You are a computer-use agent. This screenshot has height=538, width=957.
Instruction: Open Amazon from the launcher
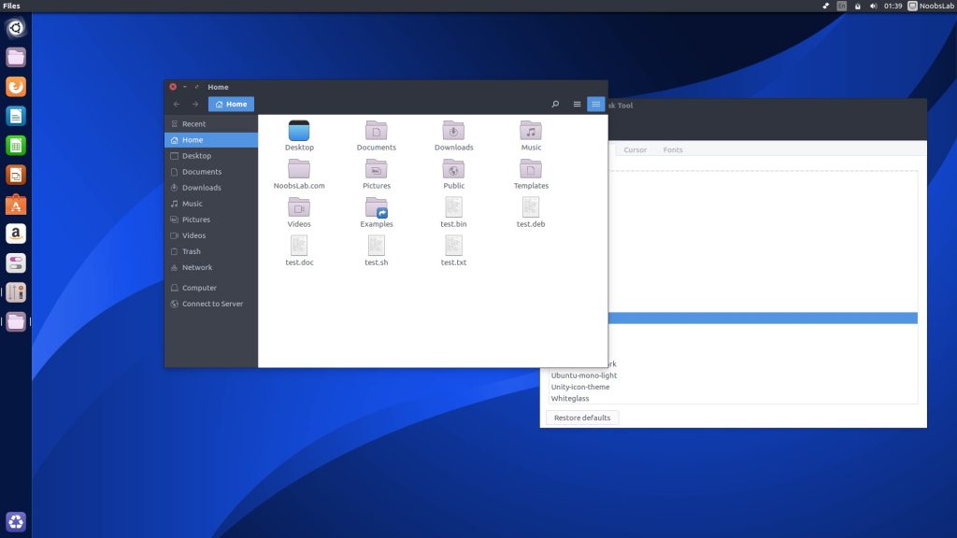[15, 234]
